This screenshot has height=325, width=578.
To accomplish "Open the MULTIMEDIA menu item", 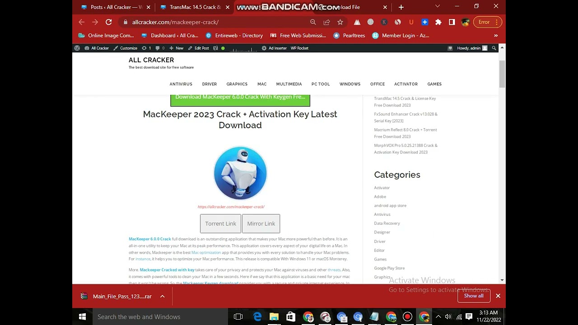I will (289, 84).
